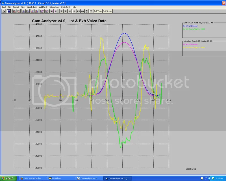
Task: Click the shift-up arrow toolbar button
Action: tap(69, 11)
